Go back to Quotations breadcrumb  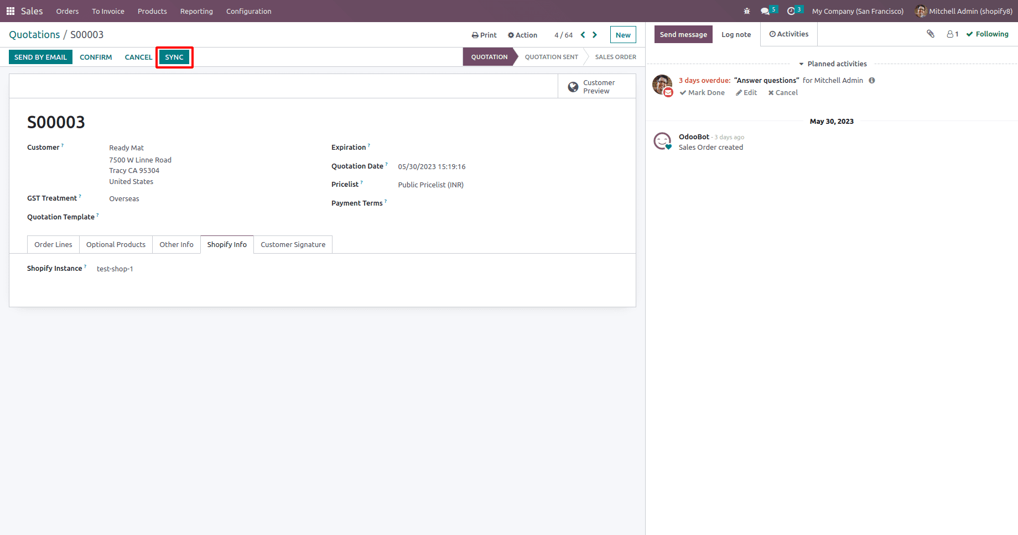pyautogui.click(x=34, y=35)
